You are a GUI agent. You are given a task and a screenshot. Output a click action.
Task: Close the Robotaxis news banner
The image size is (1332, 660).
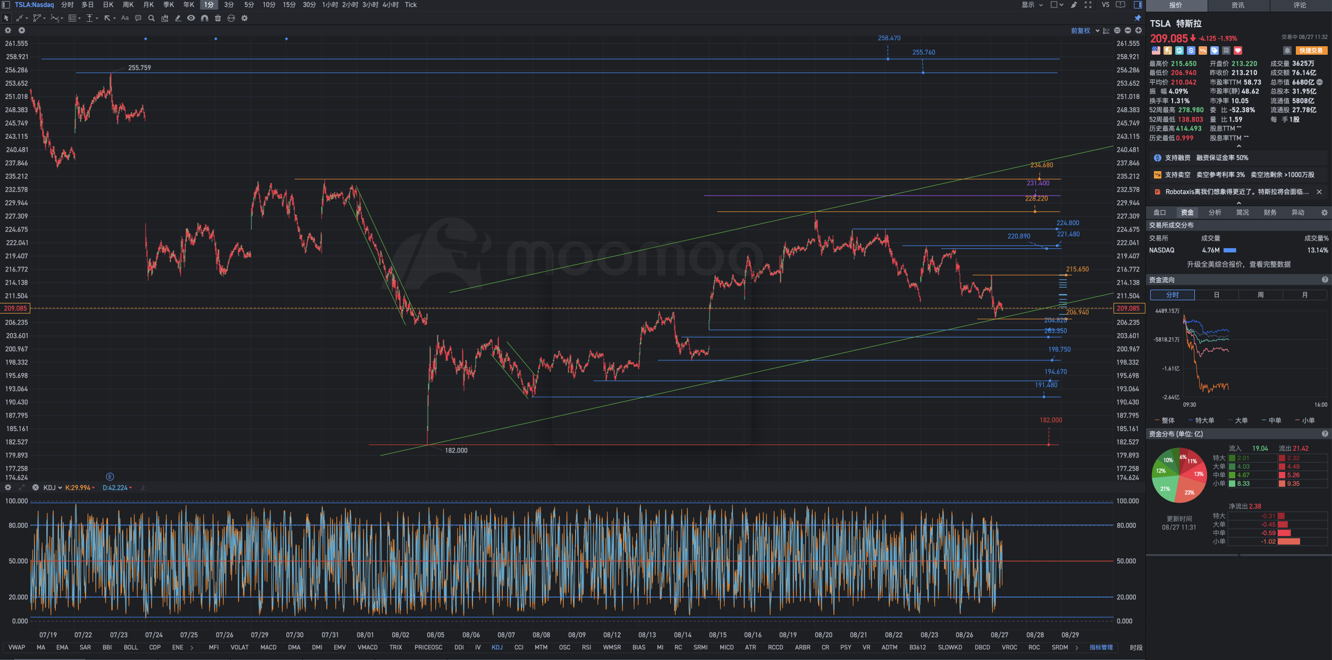pos(1319,192)
